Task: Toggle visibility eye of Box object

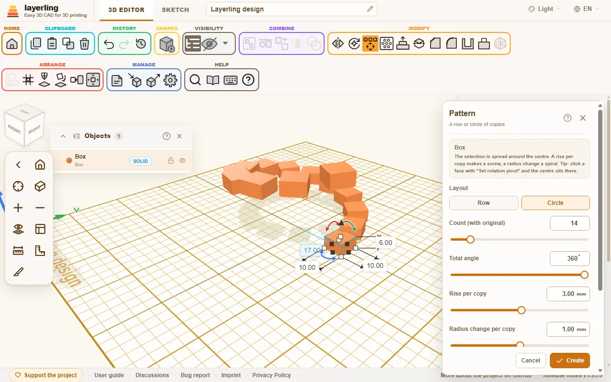Action: point(182,161)
